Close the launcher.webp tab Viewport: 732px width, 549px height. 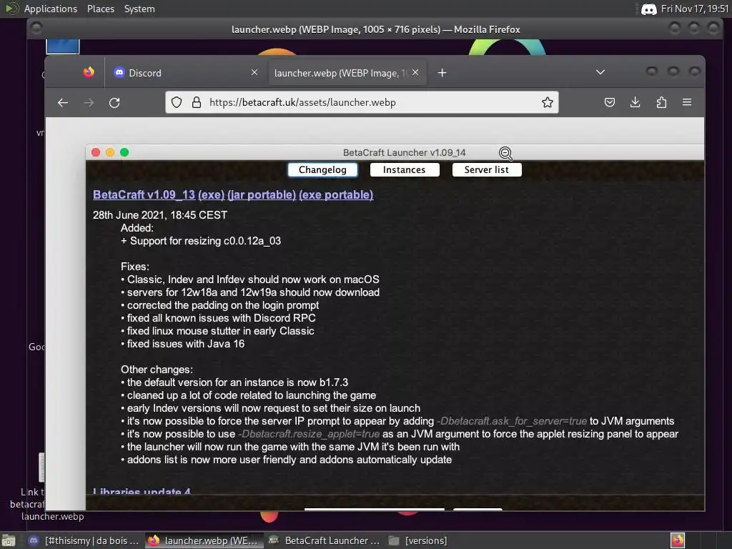[415, 72]
